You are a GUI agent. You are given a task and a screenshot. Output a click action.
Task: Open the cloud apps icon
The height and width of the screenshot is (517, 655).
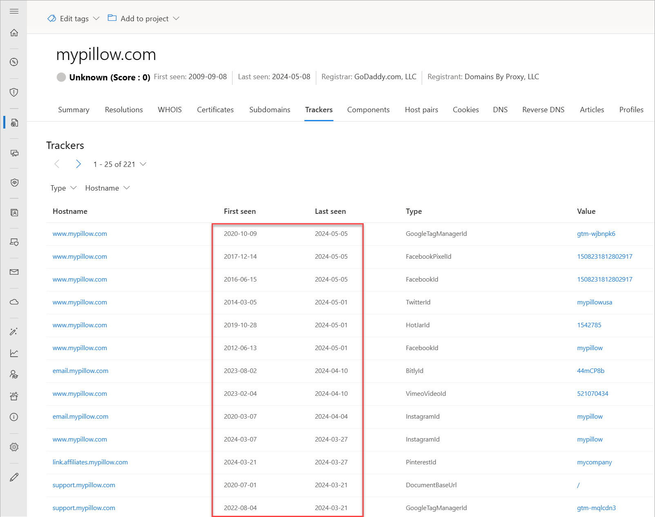(x=14, y=302)
